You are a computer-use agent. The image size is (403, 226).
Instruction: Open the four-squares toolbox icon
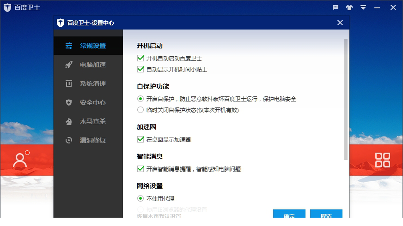click(x=383, y=160)
